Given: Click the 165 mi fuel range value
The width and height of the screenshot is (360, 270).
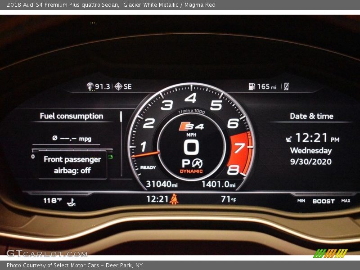Looking at the screenshot, I should (x=266, y=86).
